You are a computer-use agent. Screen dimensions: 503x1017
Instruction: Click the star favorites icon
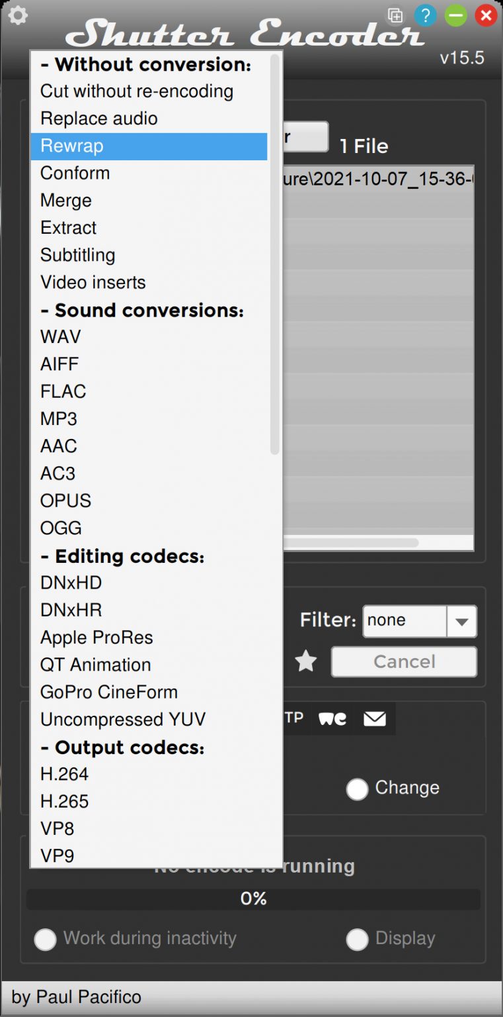coord(305,661)
